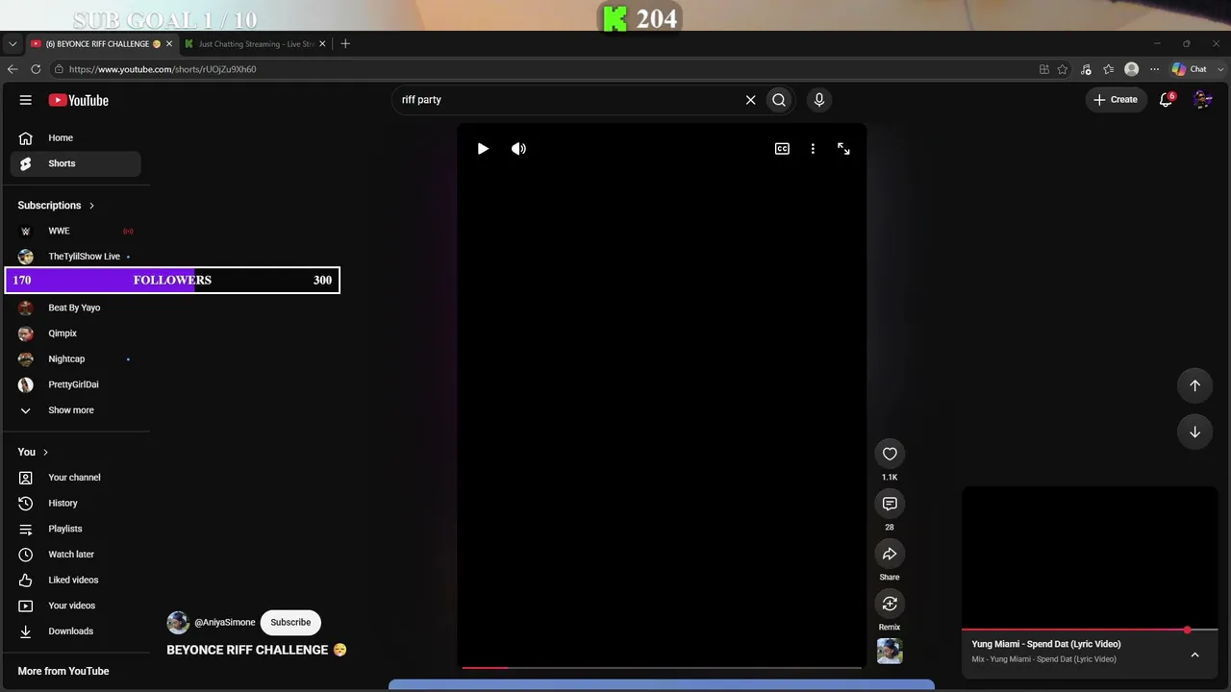Open the browser profile icon
The height and width of the screenshot is (692, 1231).
[x=1132, y=69]
